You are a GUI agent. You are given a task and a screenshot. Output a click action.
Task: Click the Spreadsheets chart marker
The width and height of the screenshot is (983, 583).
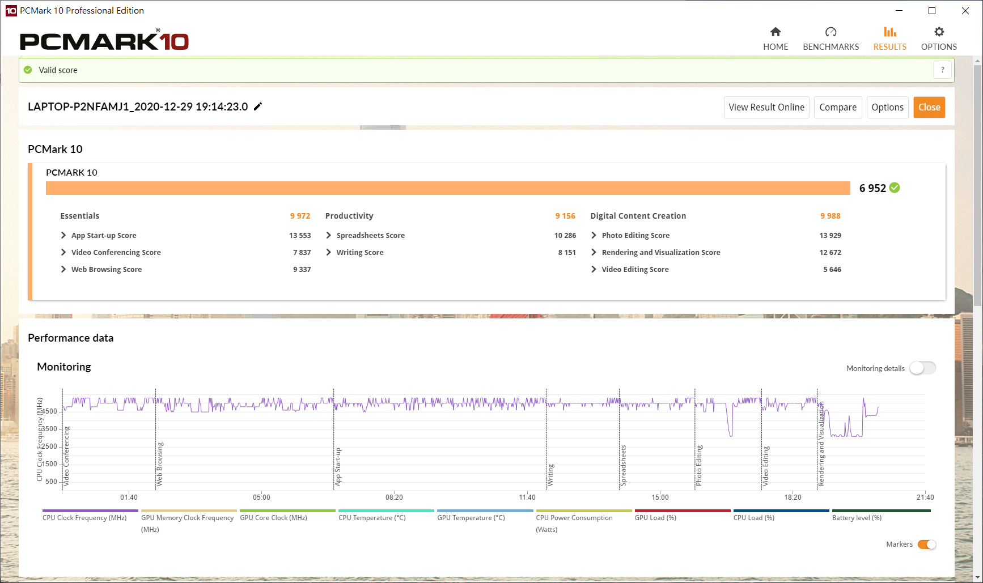(x=624, y=466)
